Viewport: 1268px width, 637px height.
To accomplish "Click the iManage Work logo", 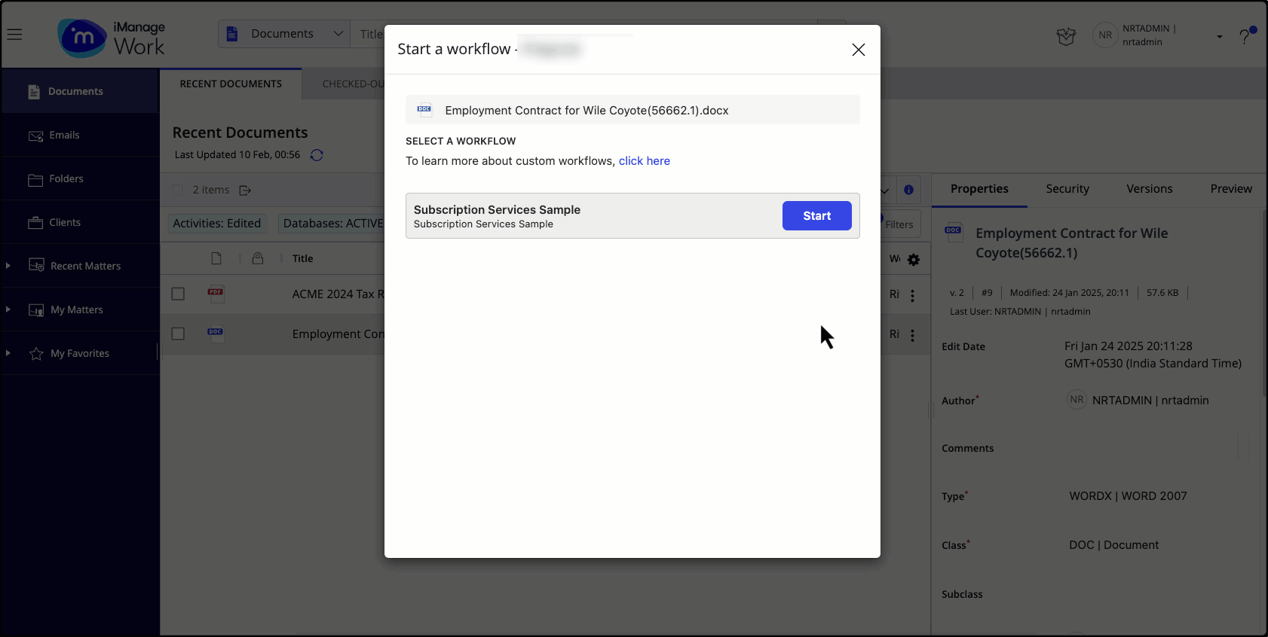I will [x=112, y=38].
